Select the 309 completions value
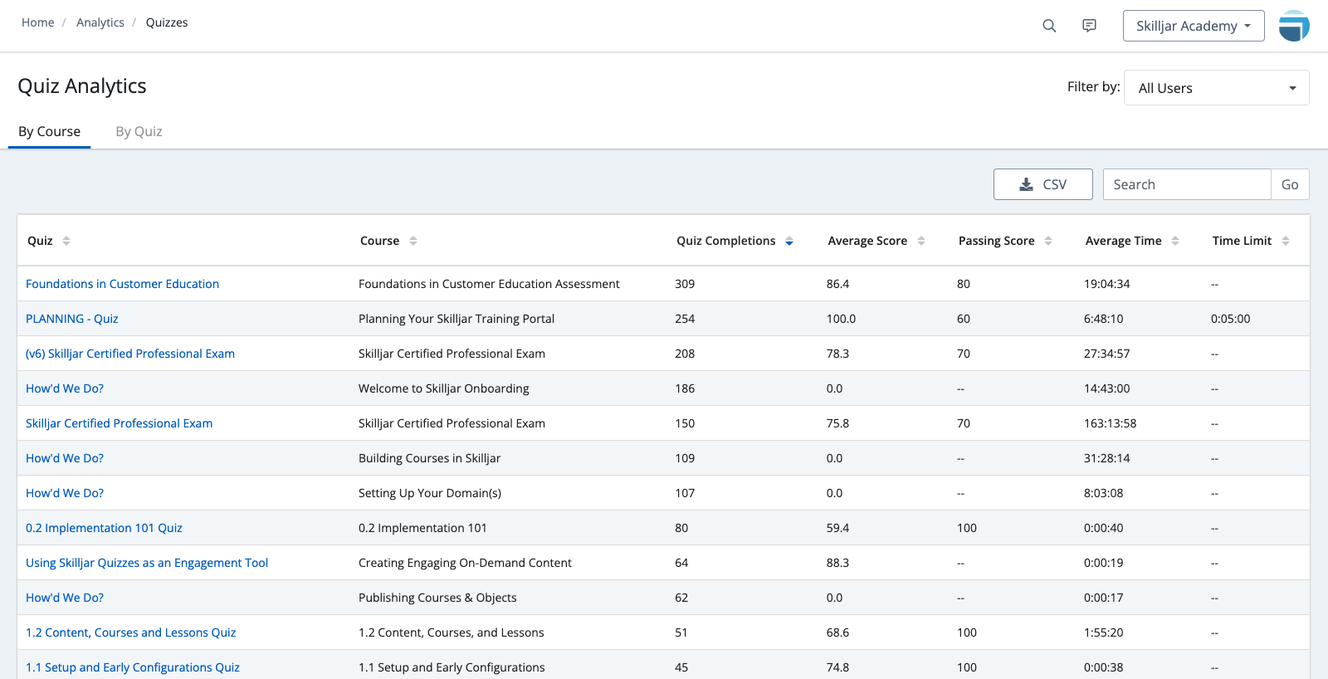Image resolution: width=1328 pixels, height=679 pixels. [x=685, y=284]
